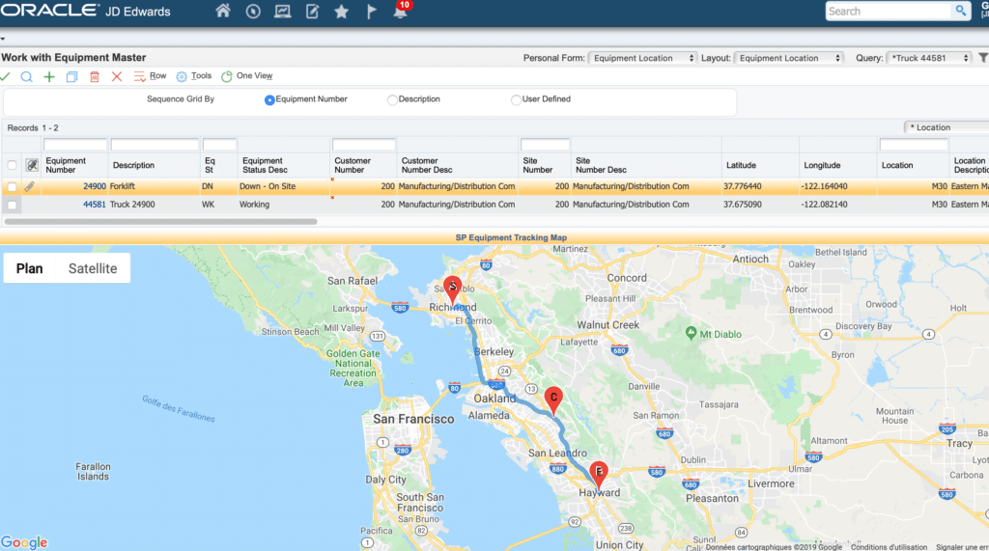This screenshot has height=551, width=989.
Task: Click the grid customize icon in header row
Action: [x=32, y=165]
